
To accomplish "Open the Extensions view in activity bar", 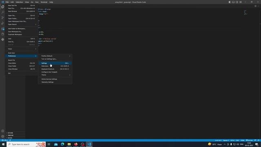I will click(x=3, y=29).
